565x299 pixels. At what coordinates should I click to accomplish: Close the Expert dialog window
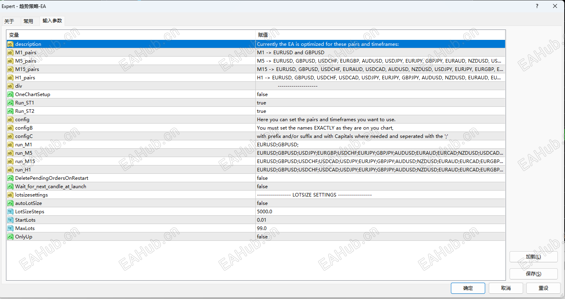(555, 6)
